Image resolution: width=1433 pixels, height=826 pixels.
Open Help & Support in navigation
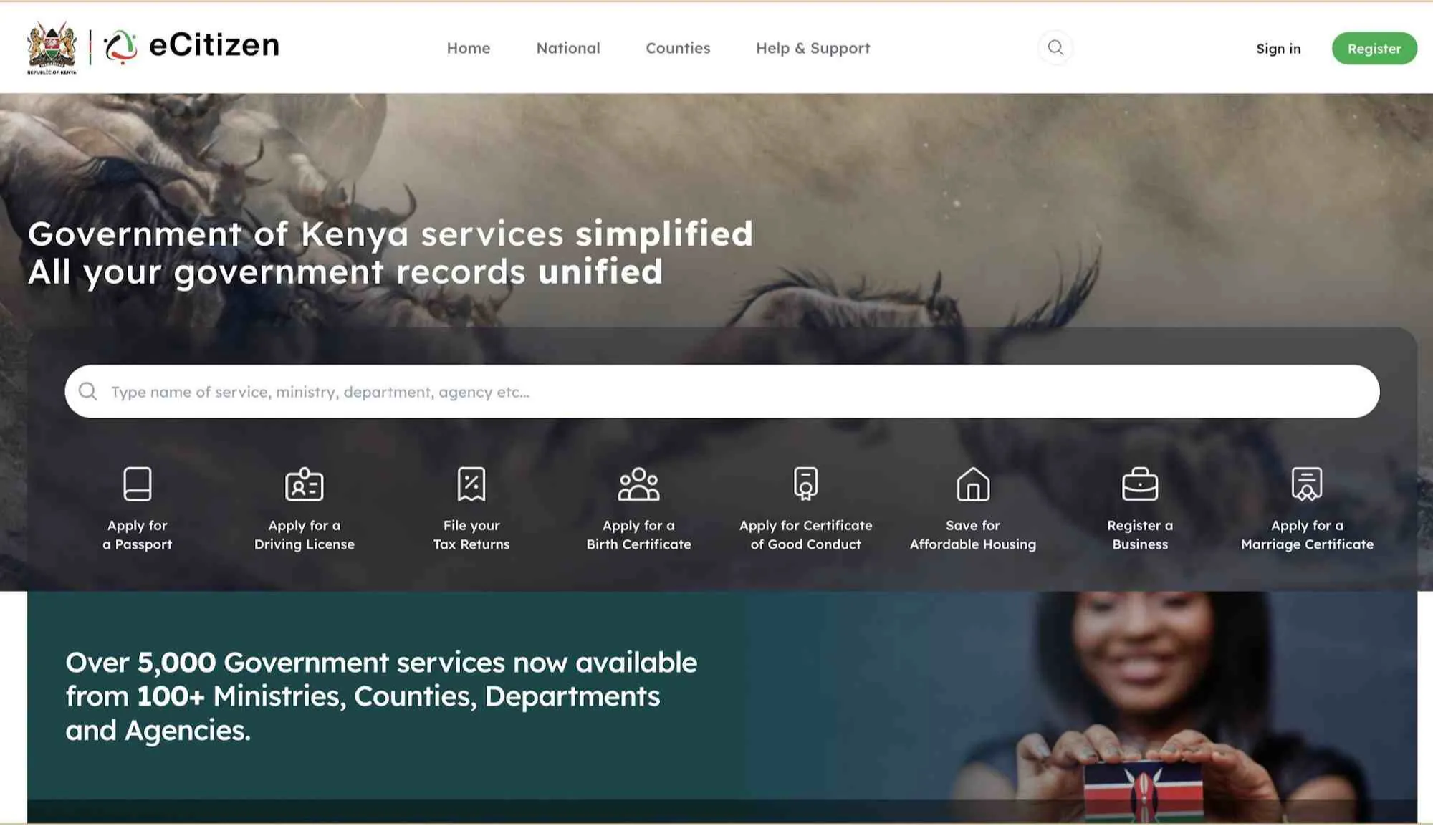[813, 48]
